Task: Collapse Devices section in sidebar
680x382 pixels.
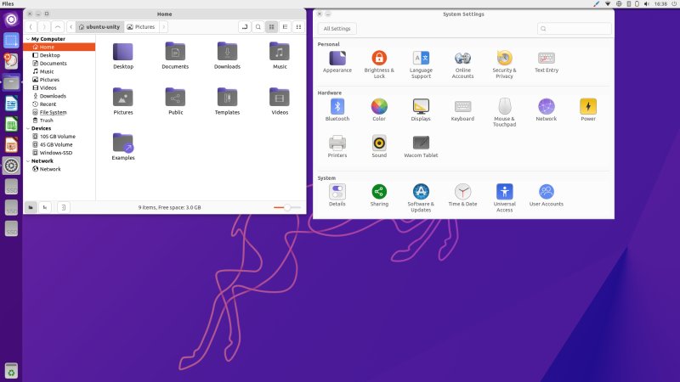Action: [x=28, y=129]
